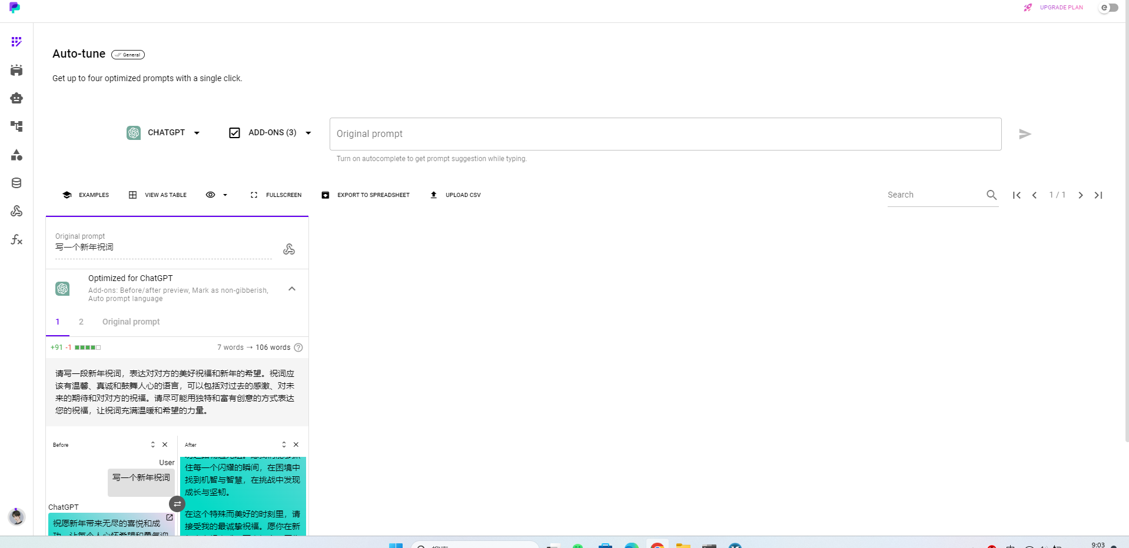This screenshot has height=548, width=1129.
Task: Toggle the ADD-ONS checkbox
Action: [234, 133]
